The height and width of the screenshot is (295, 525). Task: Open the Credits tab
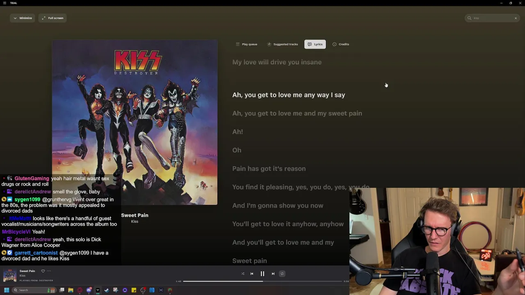pos(341,44)
